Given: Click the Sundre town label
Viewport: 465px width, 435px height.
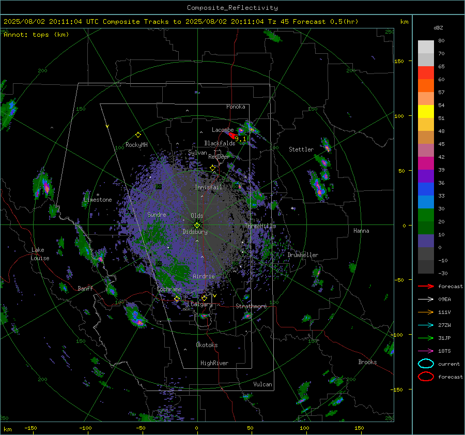Looking at the screenshot, I should [x=157, y=215].
